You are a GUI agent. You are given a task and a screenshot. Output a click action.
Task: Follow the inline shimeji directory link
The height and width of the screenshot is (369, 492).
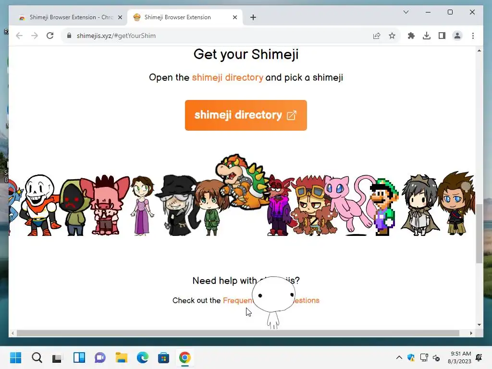[x=227, y=77]
